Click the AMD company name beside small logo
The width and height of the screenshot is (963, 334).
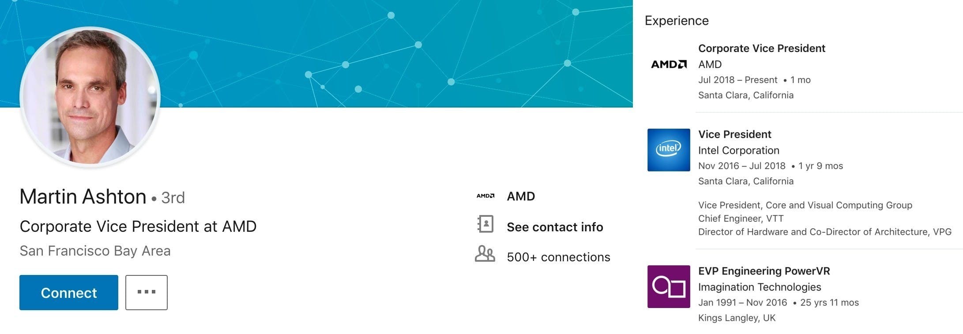[521, 196]
